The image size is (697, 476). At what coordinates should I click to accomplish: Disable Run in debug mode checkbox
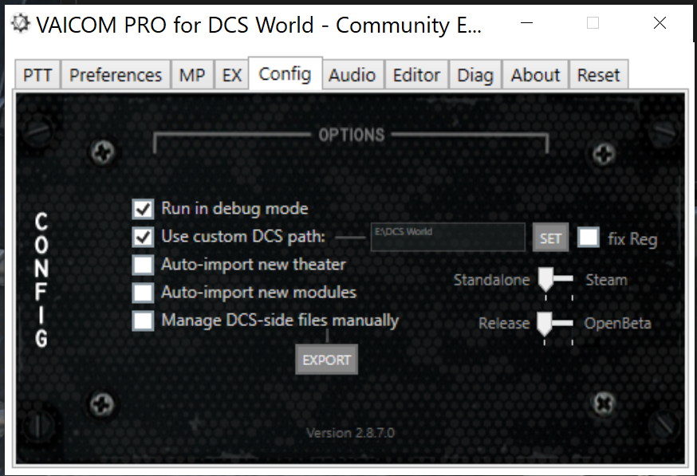143,209
